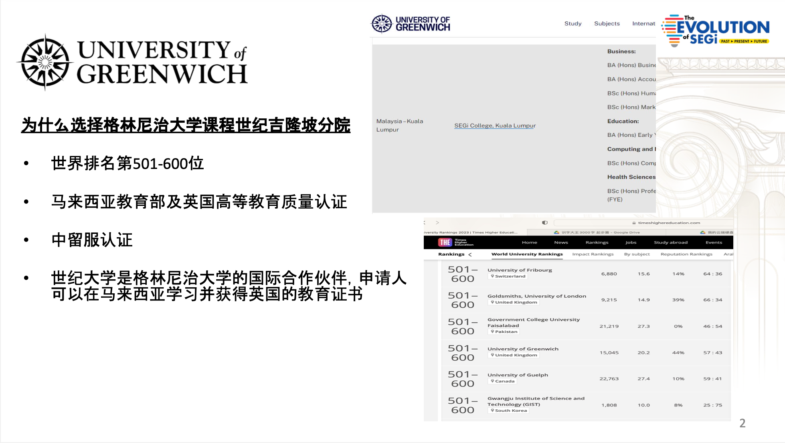The width and height of the screenshot is (785, 443).
Task: Select the World University Rankings tab
Action: 527,254
